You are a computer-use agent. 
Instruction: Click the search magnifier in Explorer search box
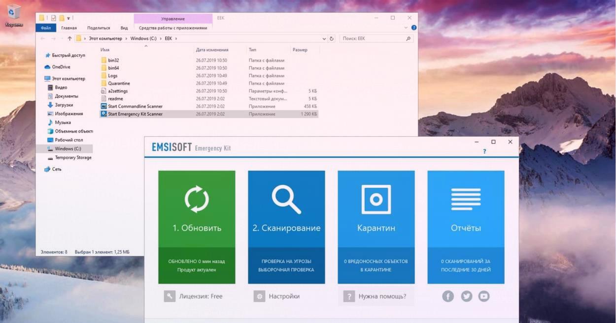click(408, 38)
